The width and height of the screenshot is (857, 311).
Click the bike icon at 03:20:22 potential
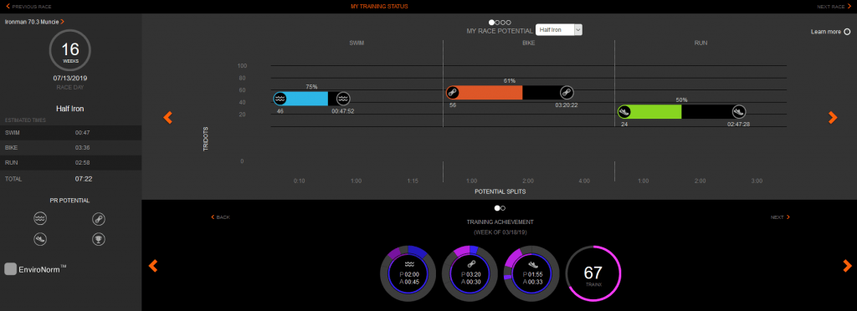(x=567, y=92)
